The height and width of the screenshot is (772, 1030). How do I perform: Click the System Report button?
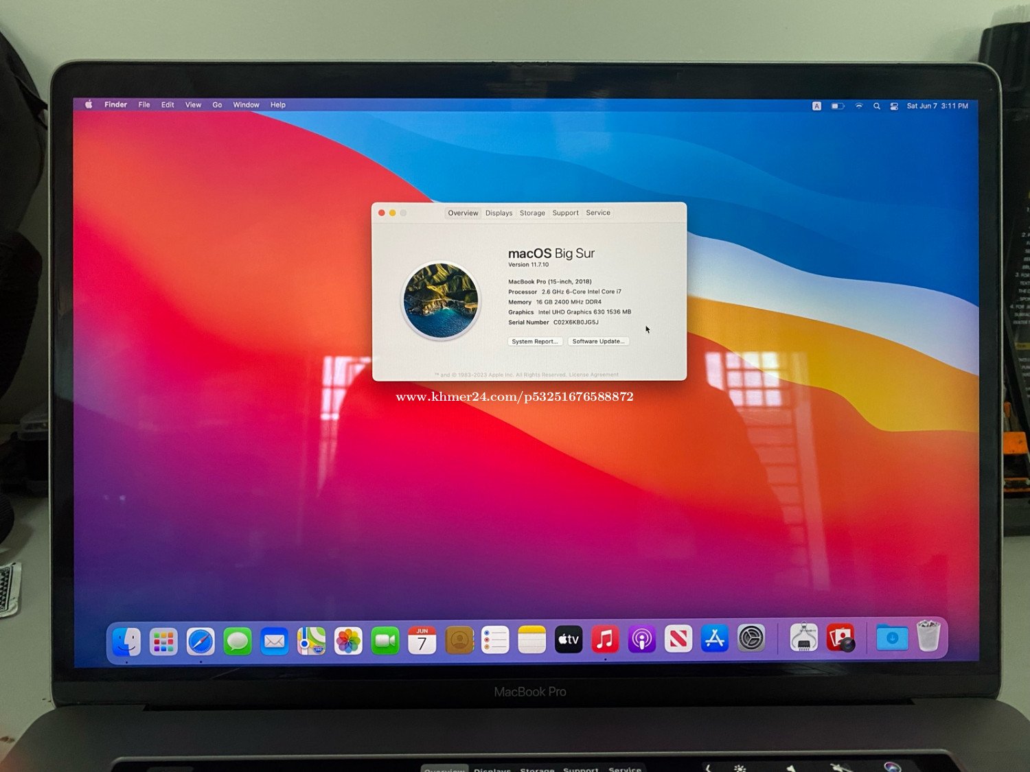coord(535,341)
